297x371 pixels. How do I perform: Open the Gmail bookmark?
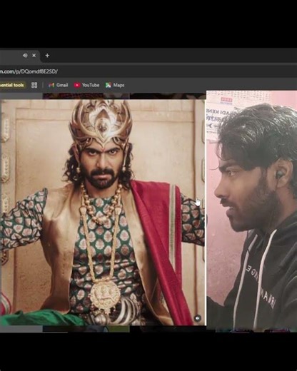tap(59, 85)
